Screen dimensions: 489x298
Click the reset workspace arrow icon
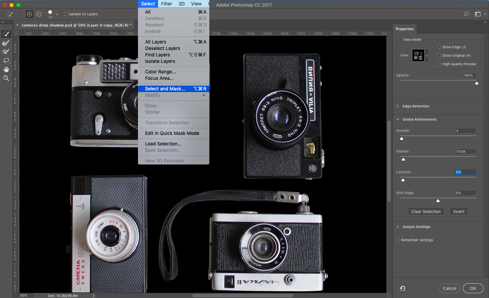[x=402, y=288]
